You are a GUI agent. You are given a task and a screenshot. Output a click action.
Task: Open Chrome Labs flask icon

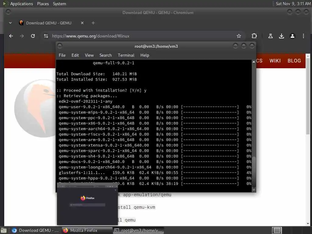tap(271, 36)
